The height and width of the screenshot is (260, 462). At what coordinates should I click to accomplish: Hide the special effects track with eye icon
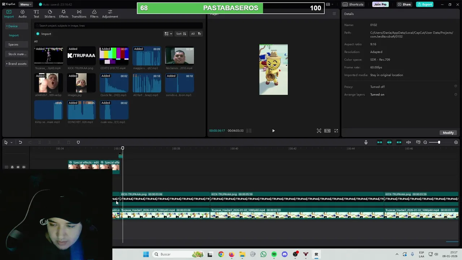click(18, 167)
